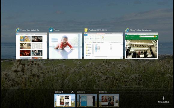This screenshot has width=174, height=108.
Task: Click the Internet Explorer icon beside Vimeo title
Action: (17, 30)
